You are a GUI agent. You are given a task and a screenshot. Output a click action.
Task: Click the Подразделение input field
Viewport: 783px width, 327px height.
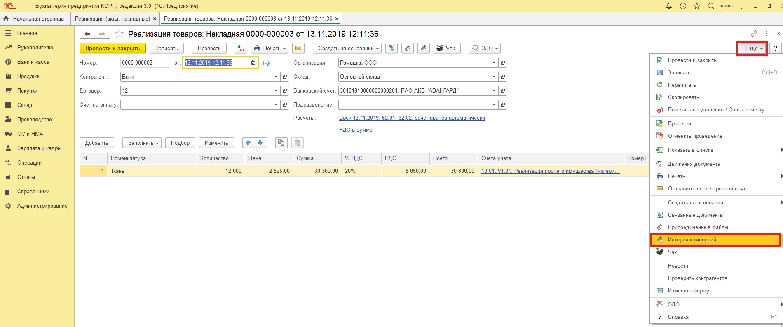pyautogui.click(x=414, y=105)
